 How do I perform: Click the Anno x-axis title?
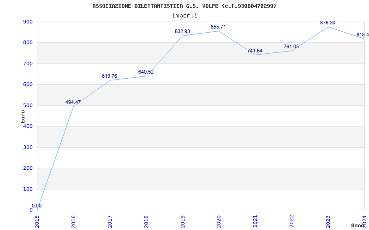point(357,225)
